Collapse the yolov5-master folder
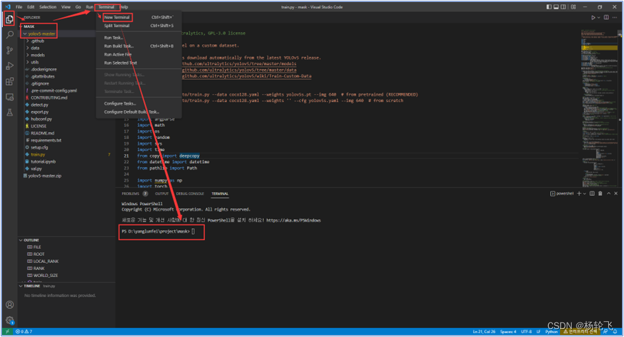The width and height of the screenshot is (624, 337). tap(24, 34)
